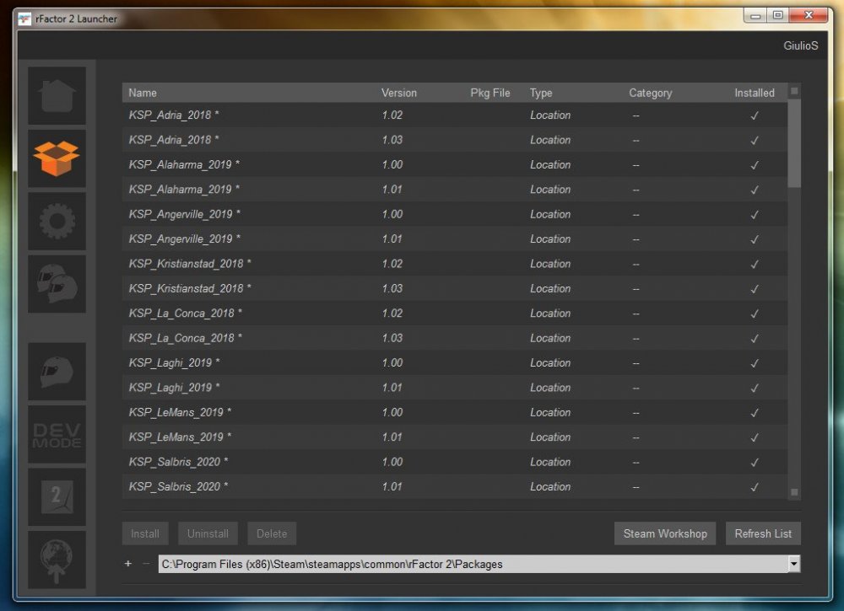
Task: Click the plus icon to add a package folder
Action: pyautogui.click(x=128, y=563)
